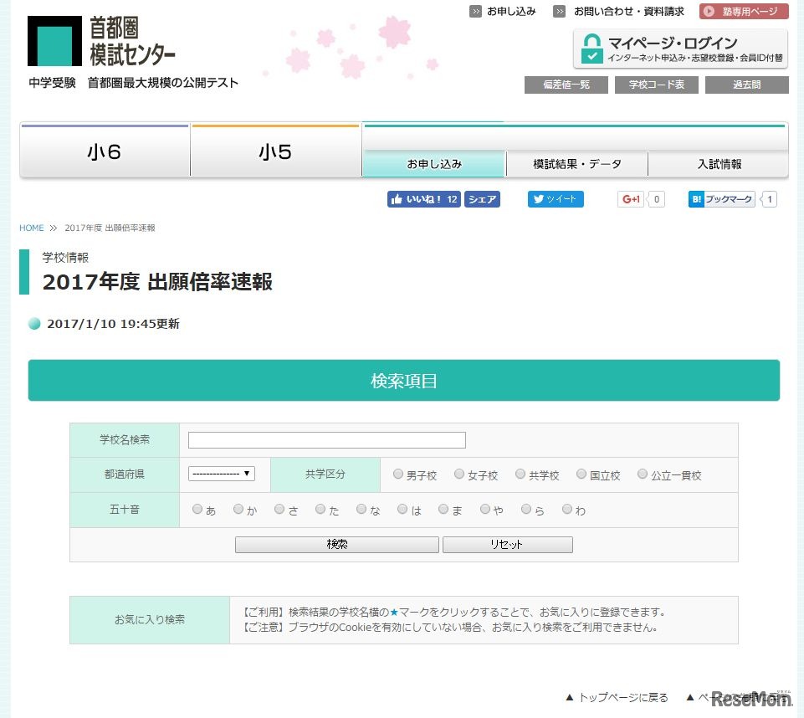Viewport: 804px width, 718px height.
Task: Click the 学校名検索 text field
Action: tap(326, 440)
